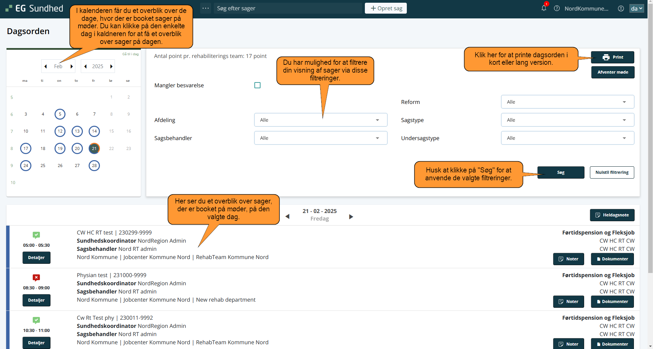653x349 pixels.
Task: Enable the Mangler besvarelse checkbox
Action: 257,85
